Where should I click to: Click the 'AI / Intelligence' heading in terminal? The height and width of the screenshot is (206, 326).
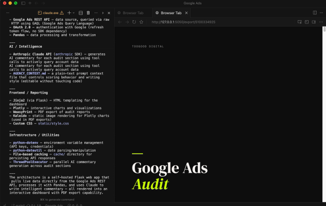point(26,47)
